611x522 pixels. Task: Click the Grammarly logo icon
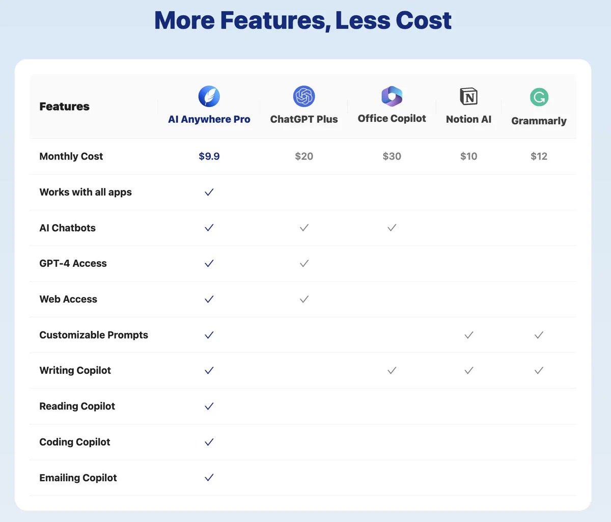539,97
